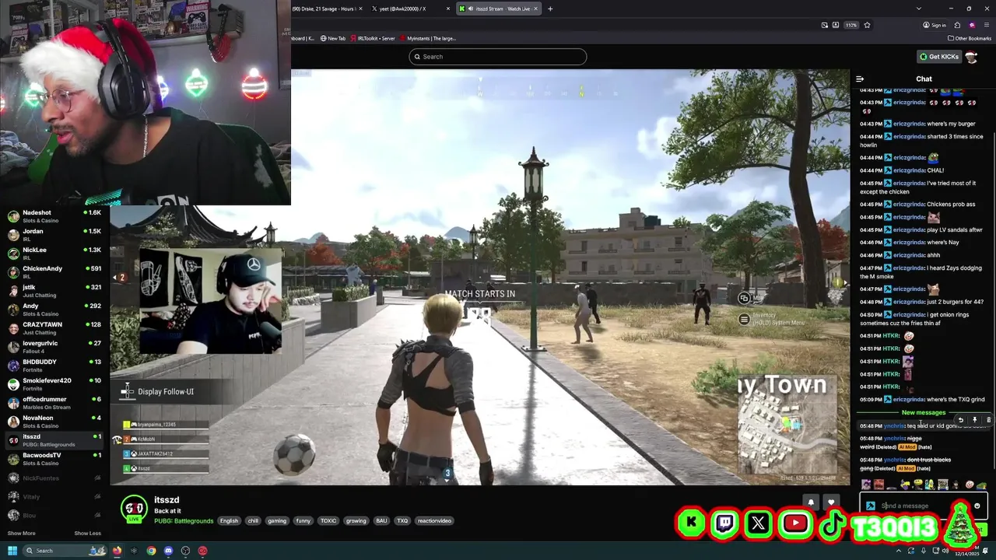This screenshot has width=996, height=560.
Task: Reset the 110% zoom level indicator
Action: pyautogui.click(x=851, y=25)
